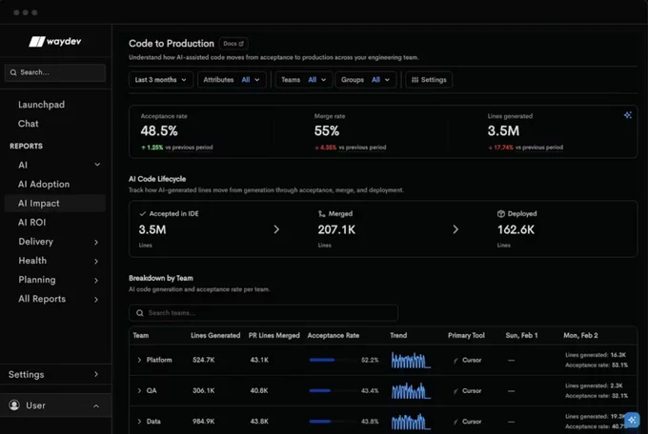Click the arrow between Accepted and Merged

tap(276, 229)
